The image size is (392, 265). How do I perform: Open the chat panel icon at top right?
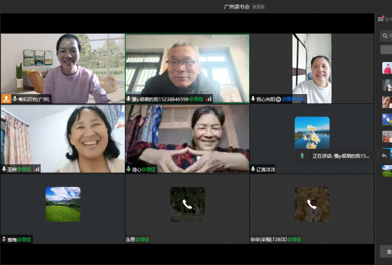click(381, 19)
